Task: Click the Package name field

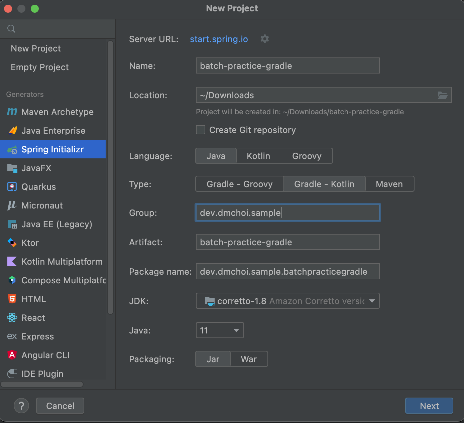Action: pos(288,271)
